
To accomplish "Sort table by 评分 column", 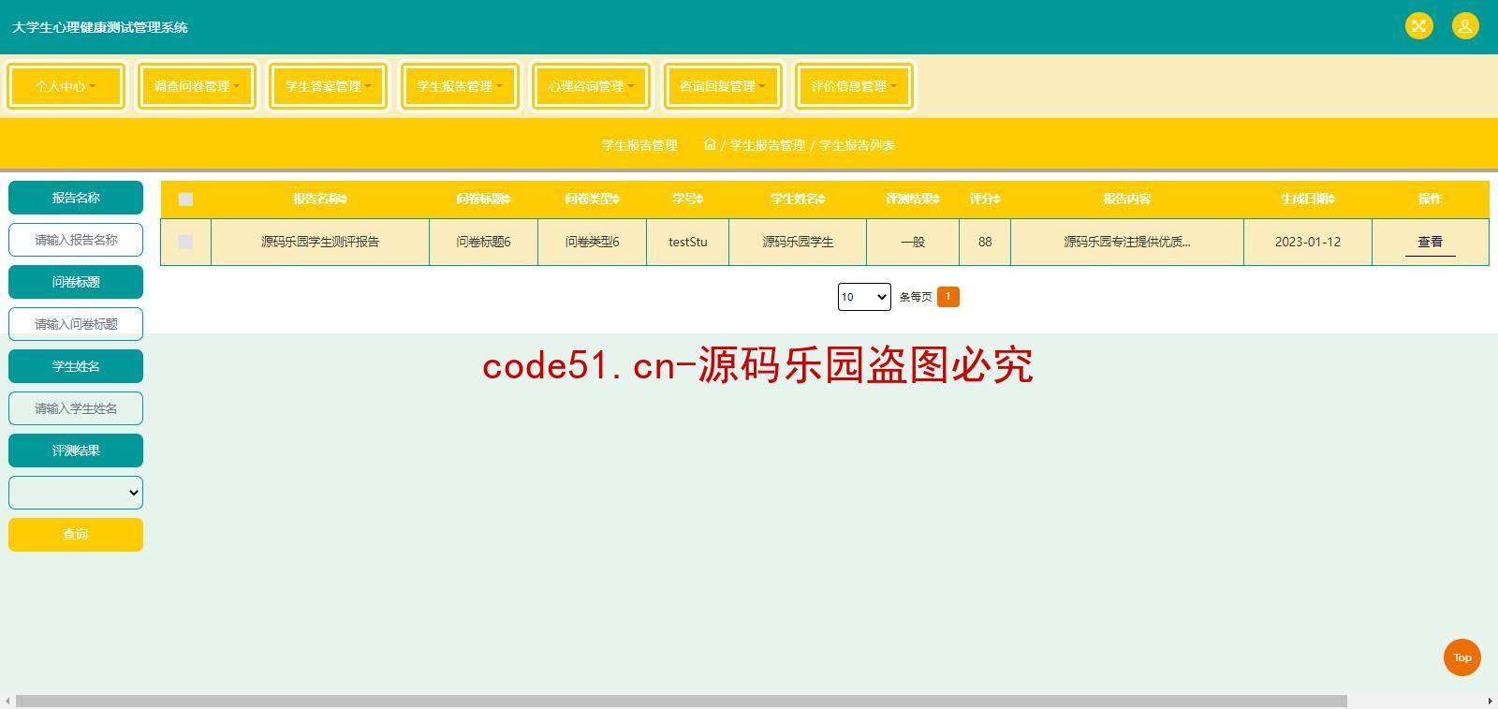I will [985, 199].
